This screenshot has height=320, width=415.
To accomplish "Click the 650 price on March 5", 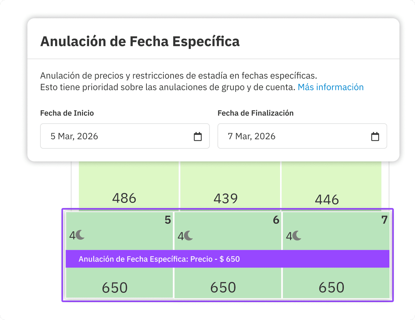I will coord(114,287).
